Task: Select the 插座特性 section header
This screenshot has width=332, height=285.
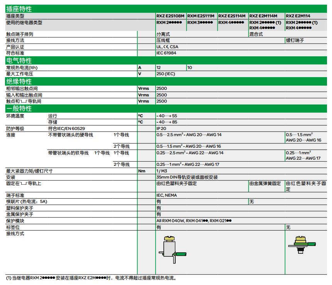Action: (x=166, y=8)
